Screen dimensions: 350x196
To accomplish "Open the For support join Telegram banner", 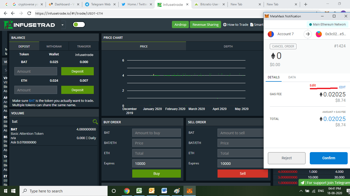I will [324, 183].
